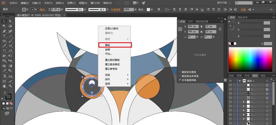The height and width of the screenshot is (125, 276).
Task: Click the recolor artwork wheel icon
Action: tap(159, 9)
